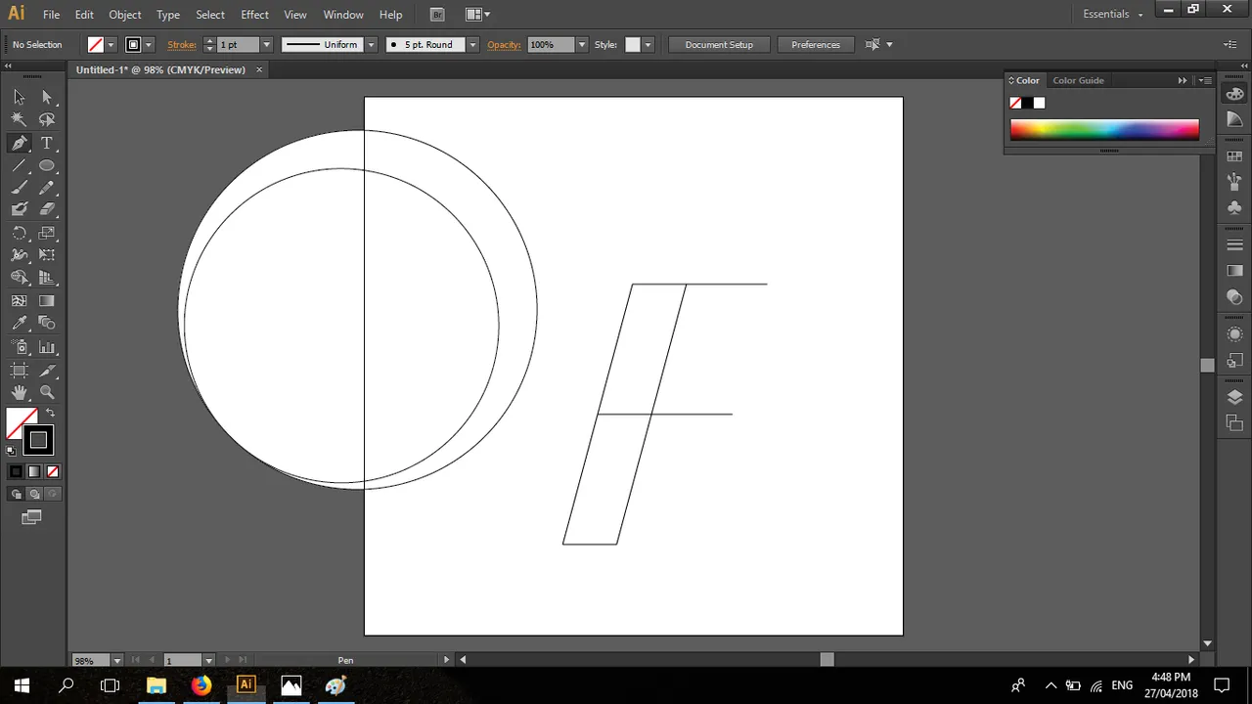Screen dimensions: 1252x704
Task: Select the Paintbrush tool
Action: coord(19,188)
